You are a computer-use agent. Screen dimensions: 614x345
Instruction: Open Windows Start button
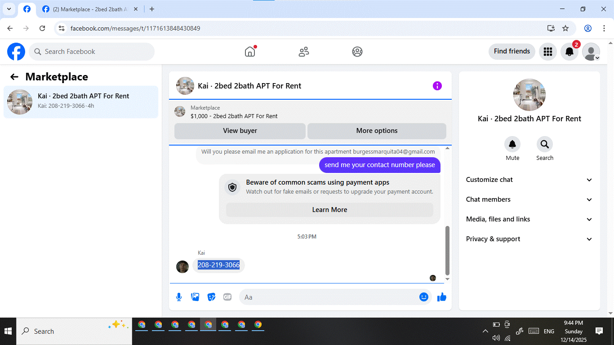click(x=8, y=332)
